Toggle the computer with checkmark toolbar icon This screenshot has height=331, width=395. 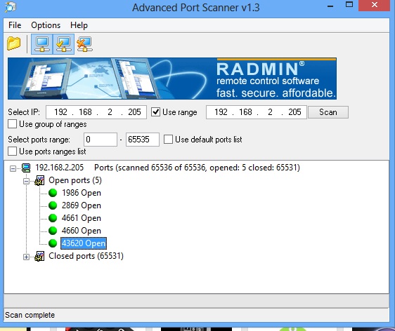click(x=63, y=44)
